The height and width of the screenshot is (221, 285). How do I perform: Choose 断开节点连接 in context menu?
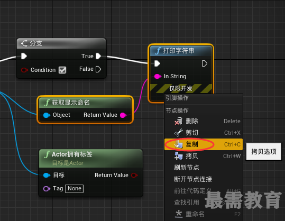[204, 179]
